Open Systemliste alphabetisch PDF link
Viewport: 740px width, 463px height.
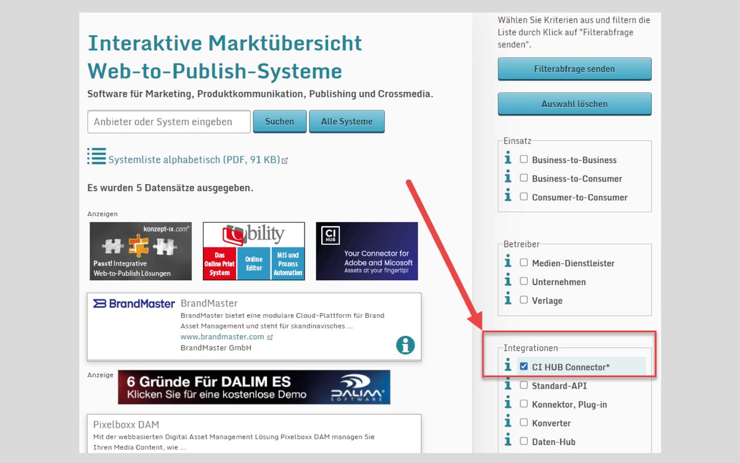tap(194, 160)
